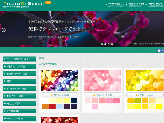Add pink bokeh image to favorites
164x123 pixels.
tap(102, 95)
